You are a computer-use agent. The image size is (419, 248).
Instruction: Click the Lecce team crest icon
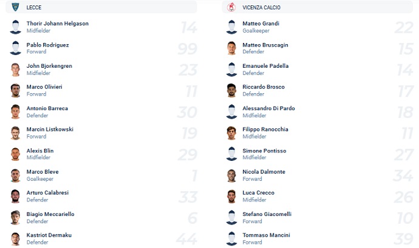(15, 7)
